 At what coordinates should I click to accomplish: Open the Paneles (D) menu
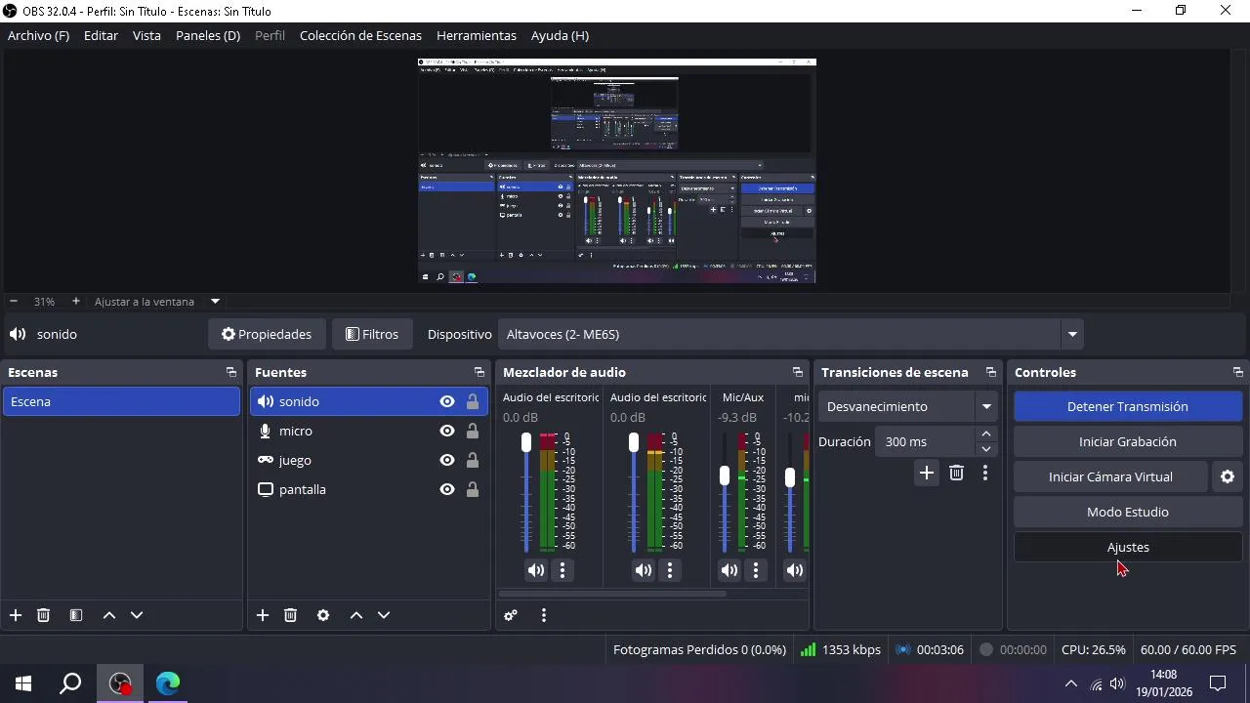(208, 35)
